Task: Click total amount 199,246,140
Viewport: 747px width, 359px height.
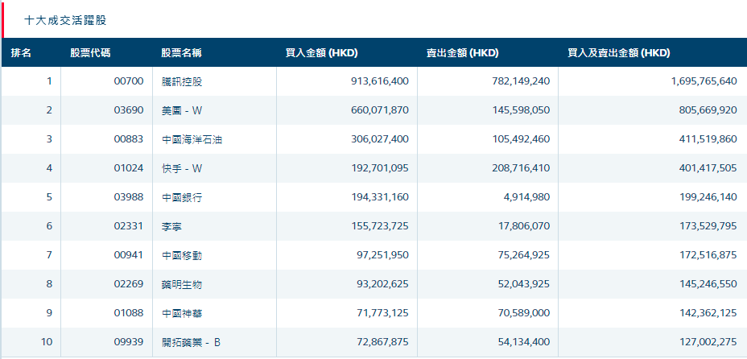Action: coord(708,197)
